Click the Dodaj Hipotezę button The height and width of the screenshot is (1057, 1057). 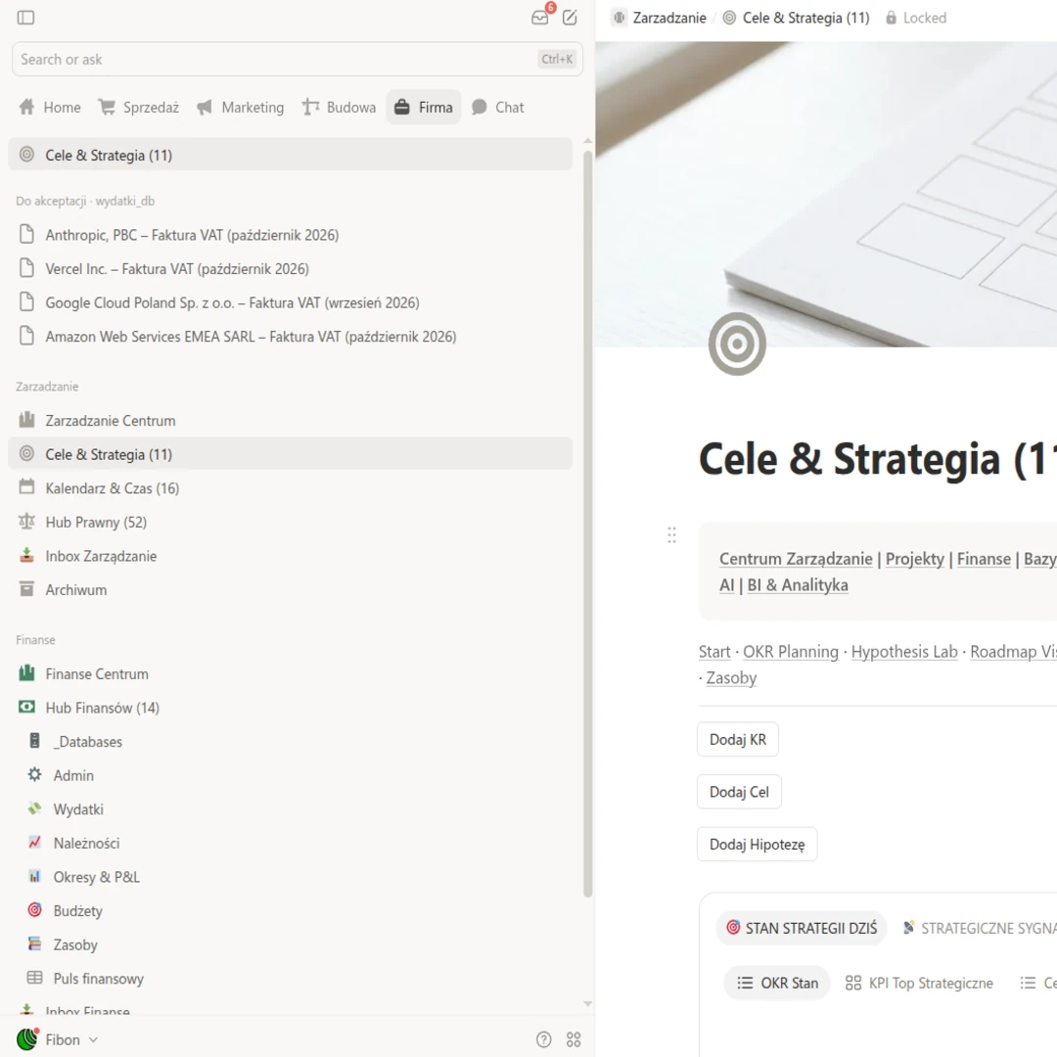coord(757,845)
